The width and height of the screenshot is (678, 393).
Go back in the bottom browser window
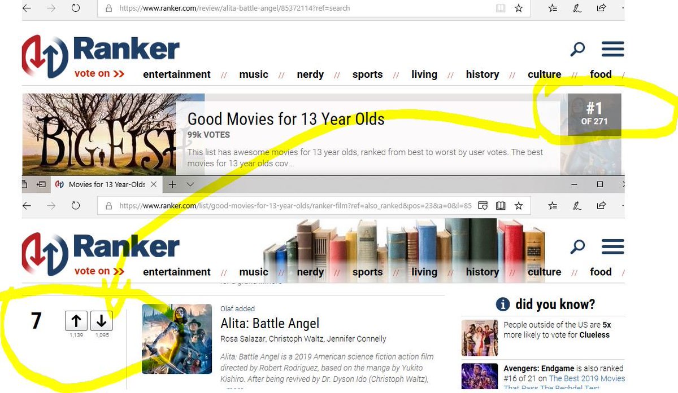26,206
